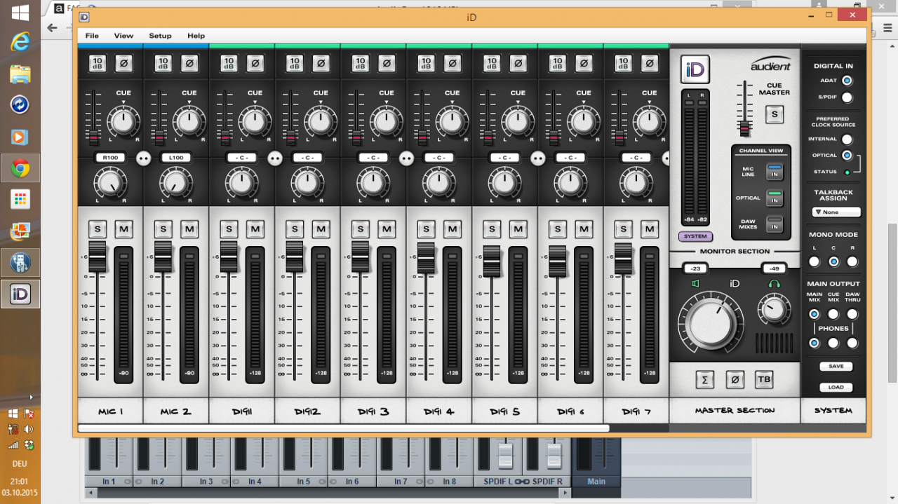Select S/PDIF as digital input
Viewport: 898px width, 504px height.
tap(847, 97)
